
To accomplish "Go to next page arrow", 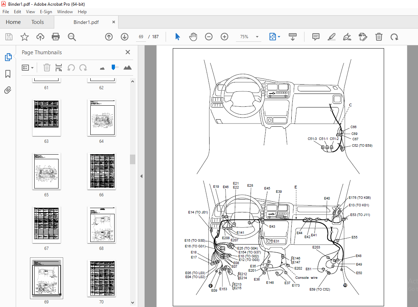I will click(125, 37).
